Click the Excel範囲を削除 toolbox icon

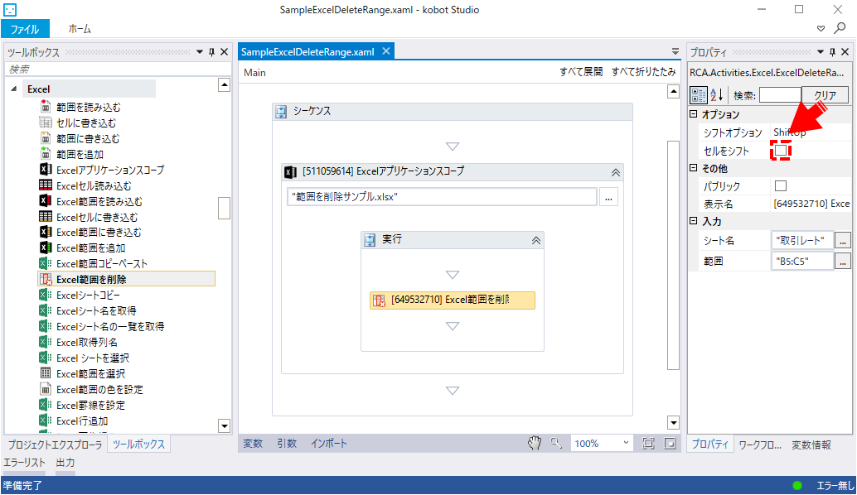coord(46,280)
